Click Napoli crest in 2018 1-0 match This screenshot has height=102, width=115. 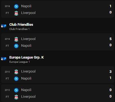[16, 6]
